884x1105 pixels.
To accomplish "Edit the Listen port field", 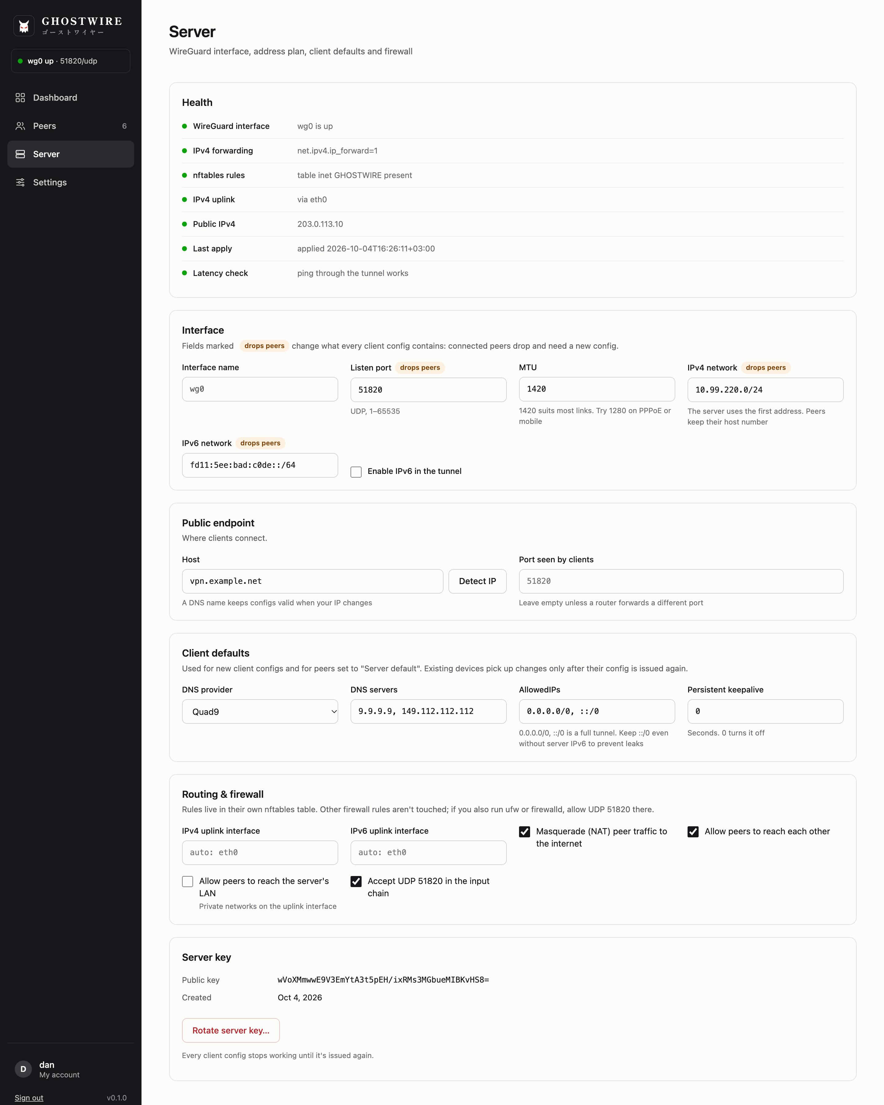I will 428,390.
